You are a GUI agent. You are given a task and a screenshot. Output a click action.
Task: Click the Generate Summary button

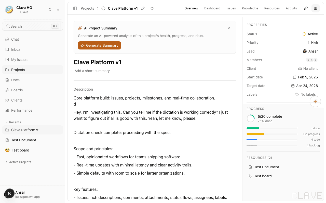(99, 45)
